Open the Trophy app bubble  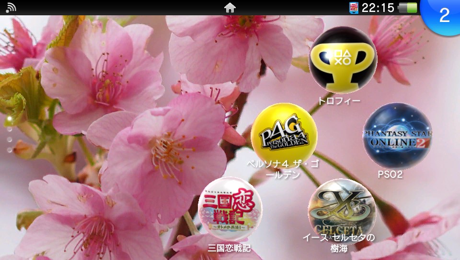point(343,59)
